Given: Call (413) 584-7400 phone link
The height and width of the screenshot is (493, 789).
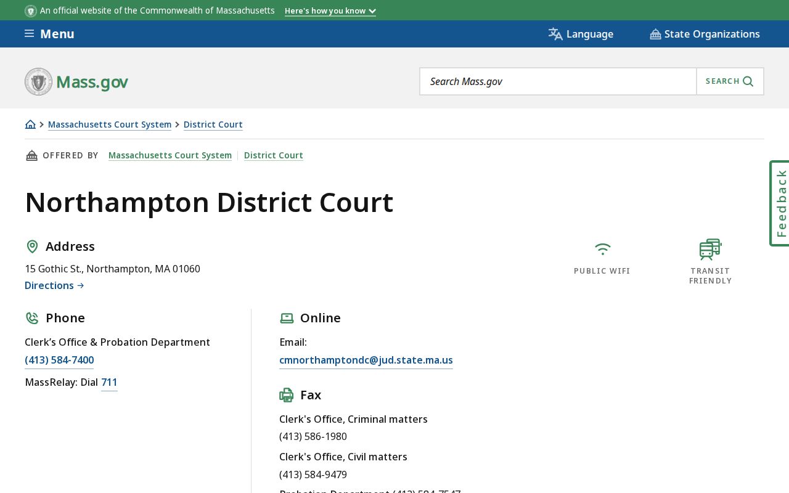Looking at the screenshot, I should pyautogui.click(x=59, y=360).
